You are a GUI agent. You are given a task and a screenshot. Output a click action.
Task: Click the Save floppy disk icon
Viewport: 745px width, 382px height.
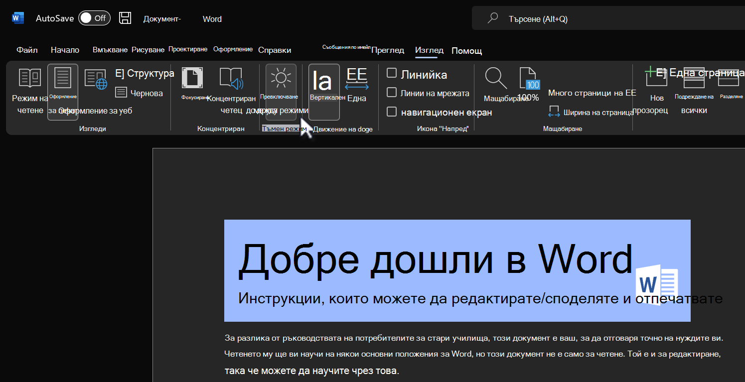(125, 18)
